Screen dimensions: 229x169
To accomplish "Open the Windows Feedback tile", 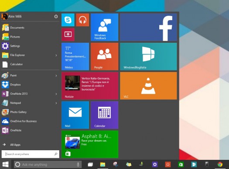I will tap(104, 27).
